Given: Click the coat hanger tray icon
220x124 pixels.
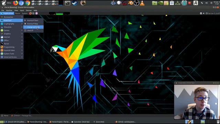Looking at the screenshot, I should [x=178, y=3].
